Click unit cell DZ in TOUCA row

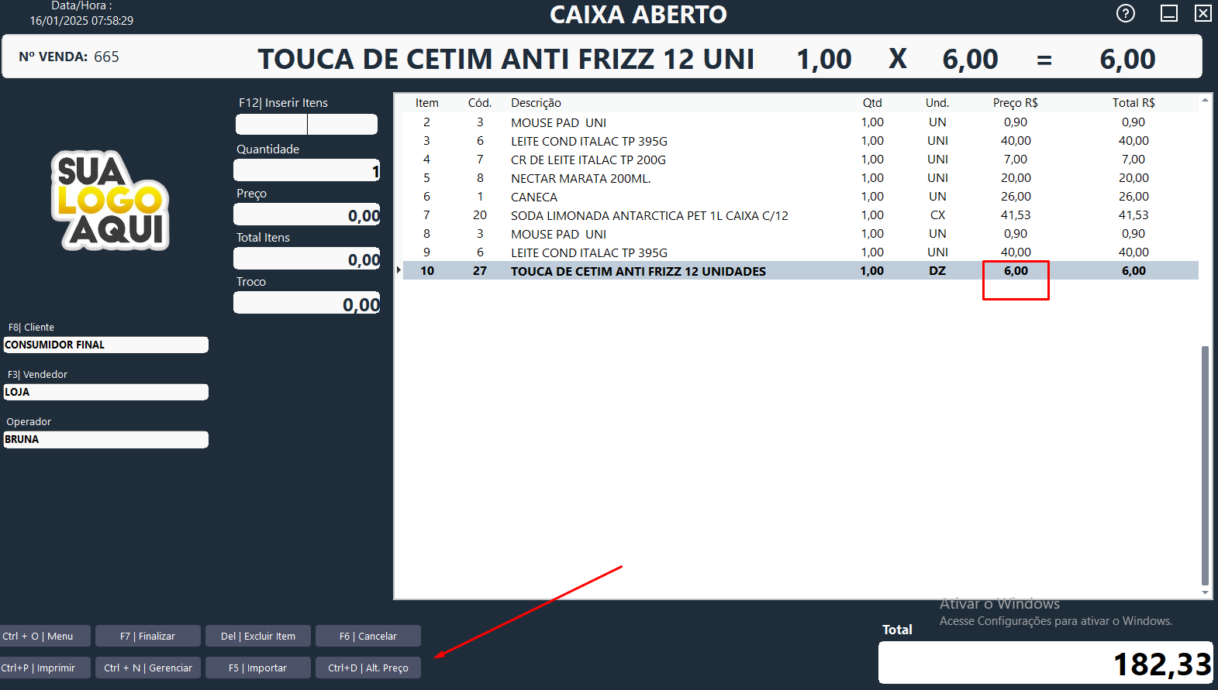pos(937,271)
